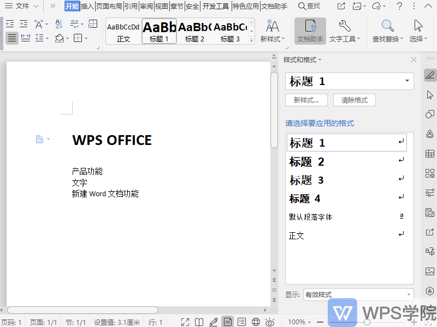
Task: Open the 文件 menu
Action: coord(21,6)
